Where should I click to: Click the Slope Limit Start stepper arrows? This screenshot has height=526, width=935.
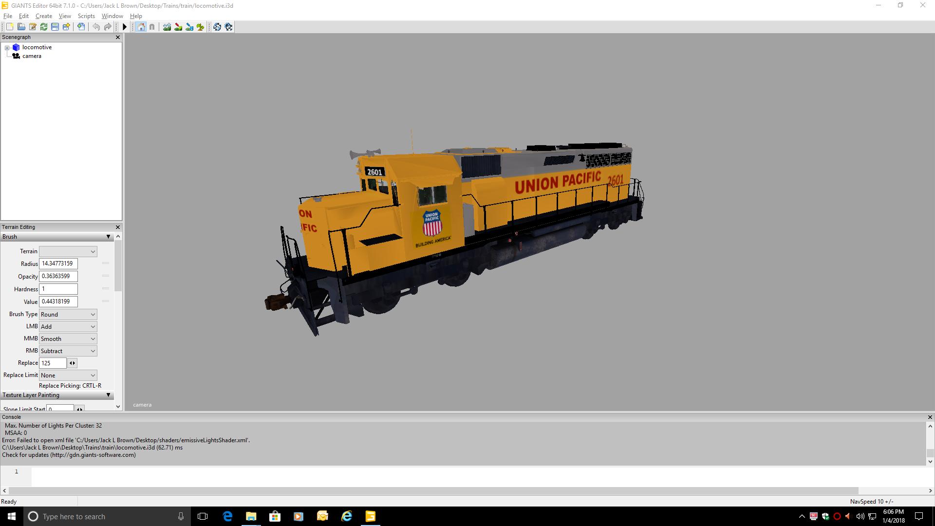(80, 409)
